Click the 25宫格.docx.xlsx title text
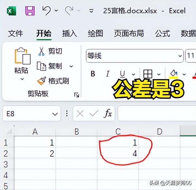This screenshot has width=196, height=190. point(130,11)
